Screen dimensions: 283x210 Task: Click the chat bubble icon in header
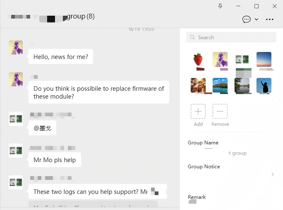coord(247,19)
